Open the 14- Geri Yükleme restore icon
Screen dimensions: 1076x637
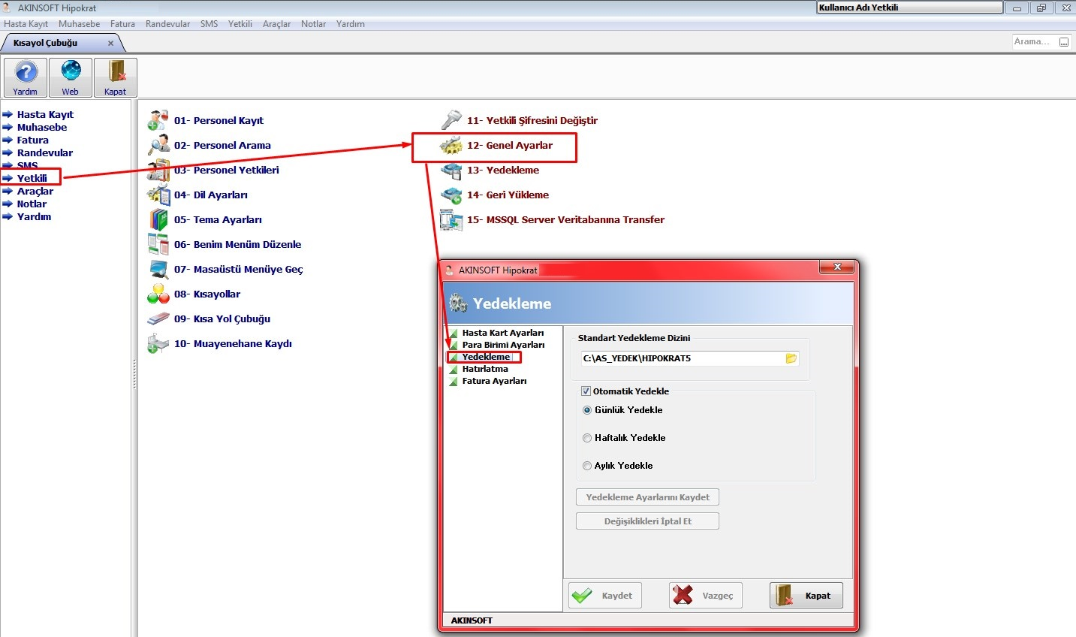[x=451, y=195]
